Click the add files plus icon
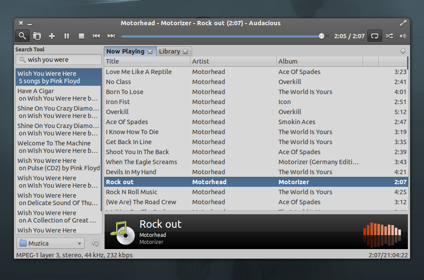 coord(52,36)
